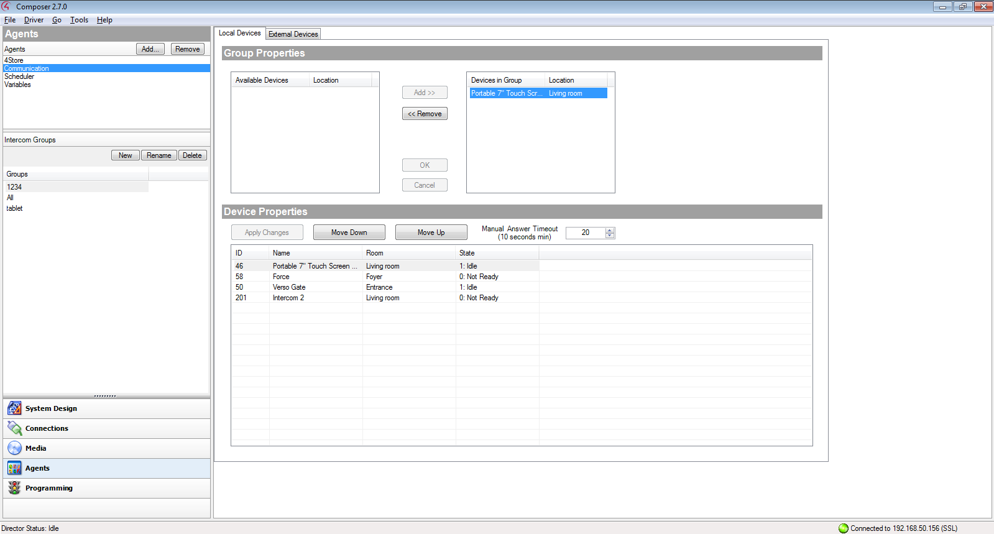Remove selected device from group
Image resolution: width=994 pixels, height=534 pixels.
[425, 114]
